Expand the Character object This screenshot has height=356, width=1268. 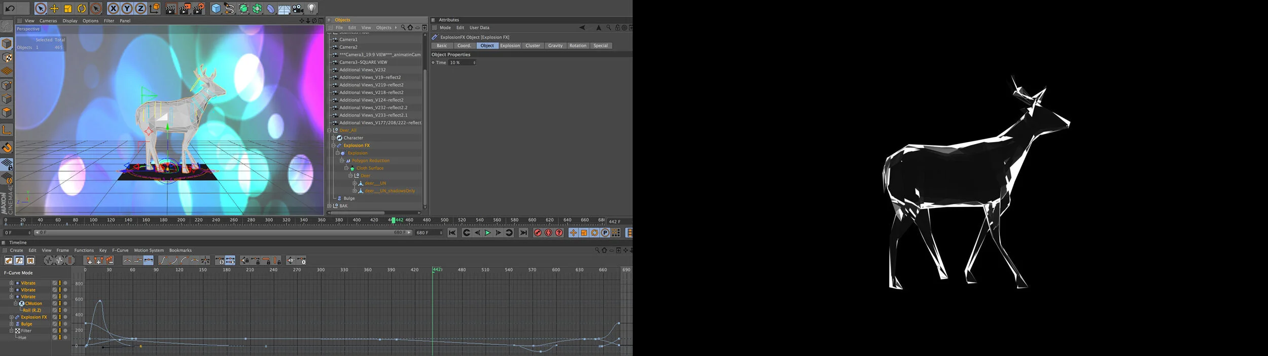click(x=334, y=138)
